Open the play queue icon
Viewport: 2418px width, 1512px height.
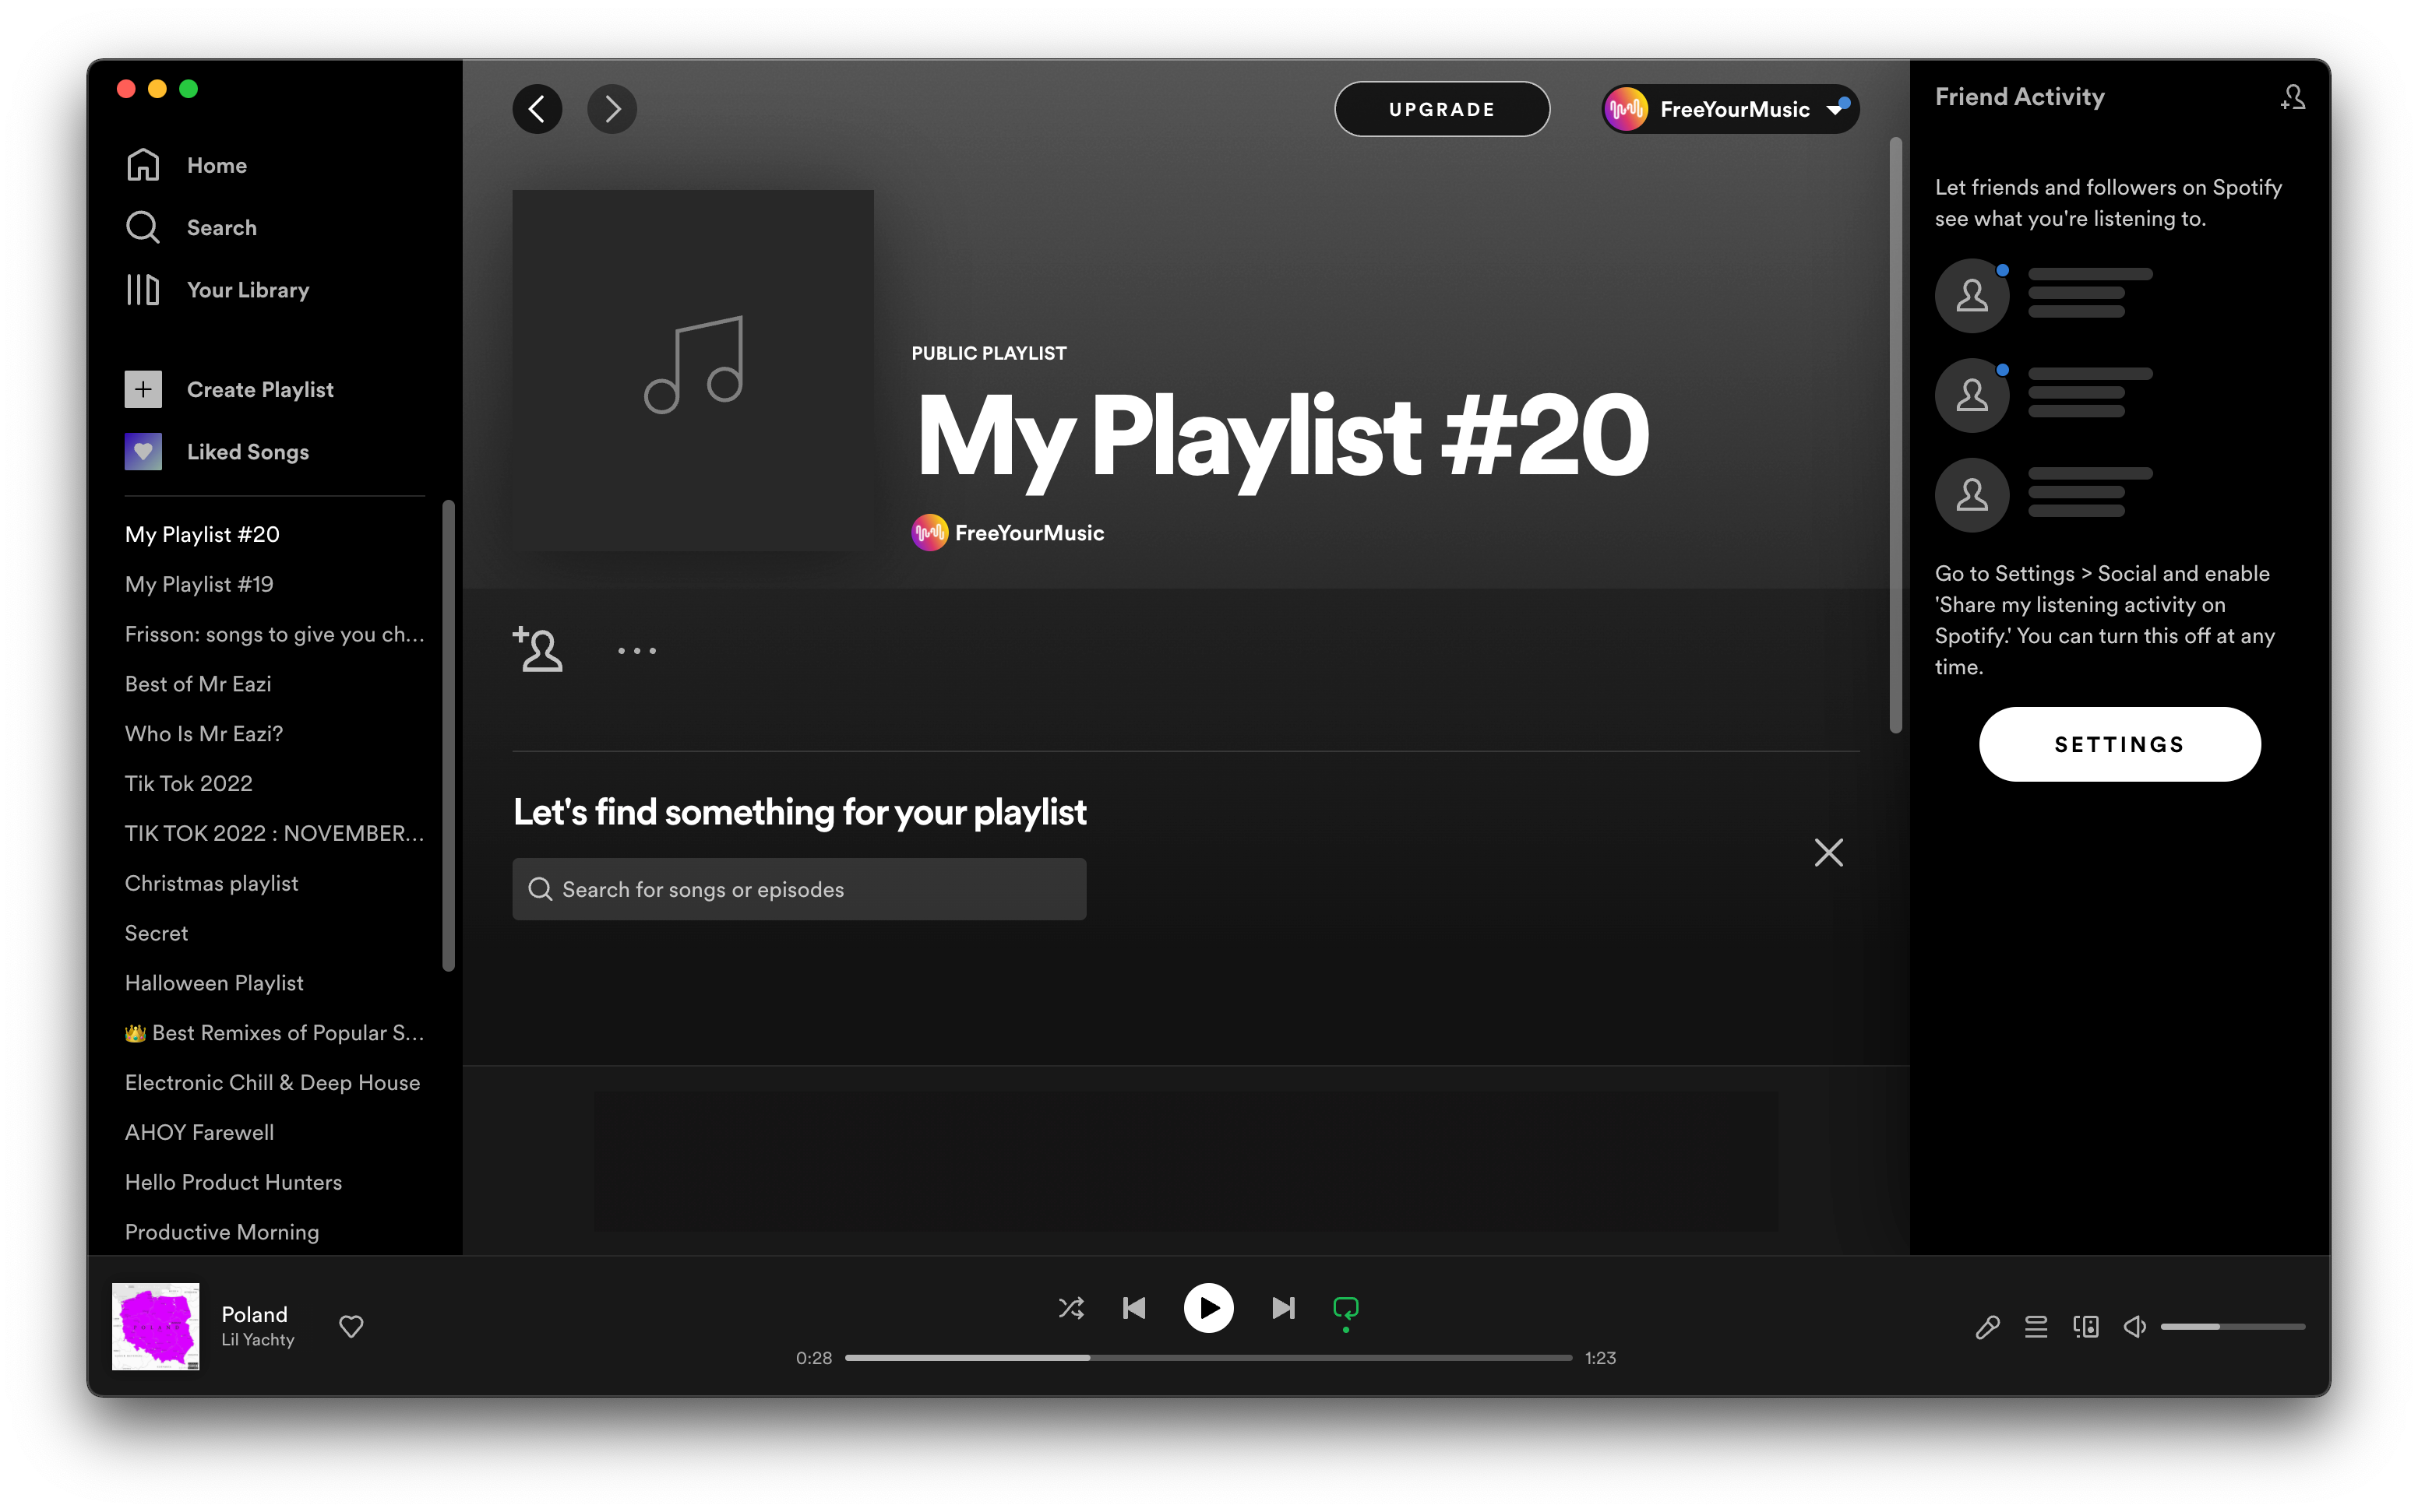tap(2036, 1327)
